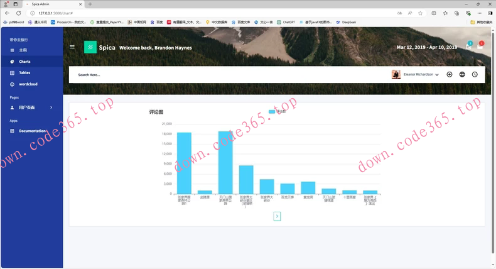Click the home grid icon beside 主页
The height and width of the screenshot is (269, 496).
click(x=12, y=50)
